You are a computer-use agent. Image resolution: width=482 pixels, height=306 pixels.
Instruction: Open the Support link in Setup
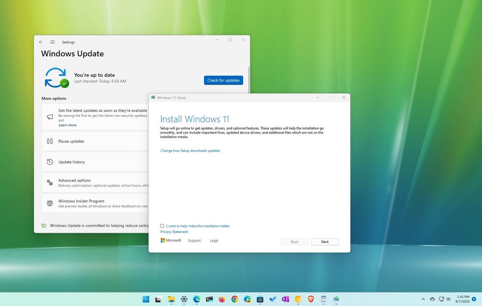(x=194, y=241)
